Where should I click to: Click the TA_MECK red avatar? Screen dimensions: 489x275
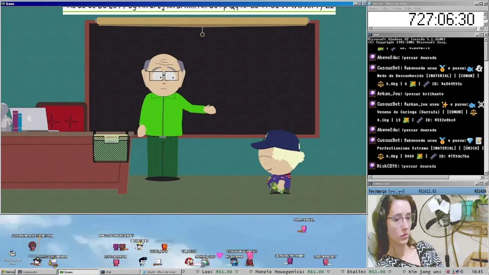click(189, 261)
